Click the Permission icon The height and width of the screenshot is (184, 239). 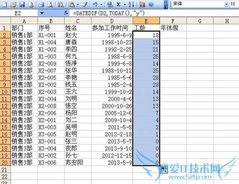pos(31,4)
